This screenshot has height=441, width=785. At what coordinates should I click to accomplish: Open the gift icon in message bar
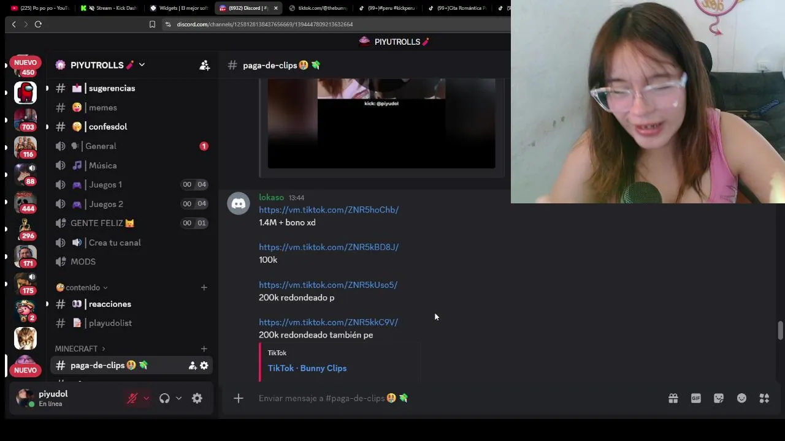(673, 398)
